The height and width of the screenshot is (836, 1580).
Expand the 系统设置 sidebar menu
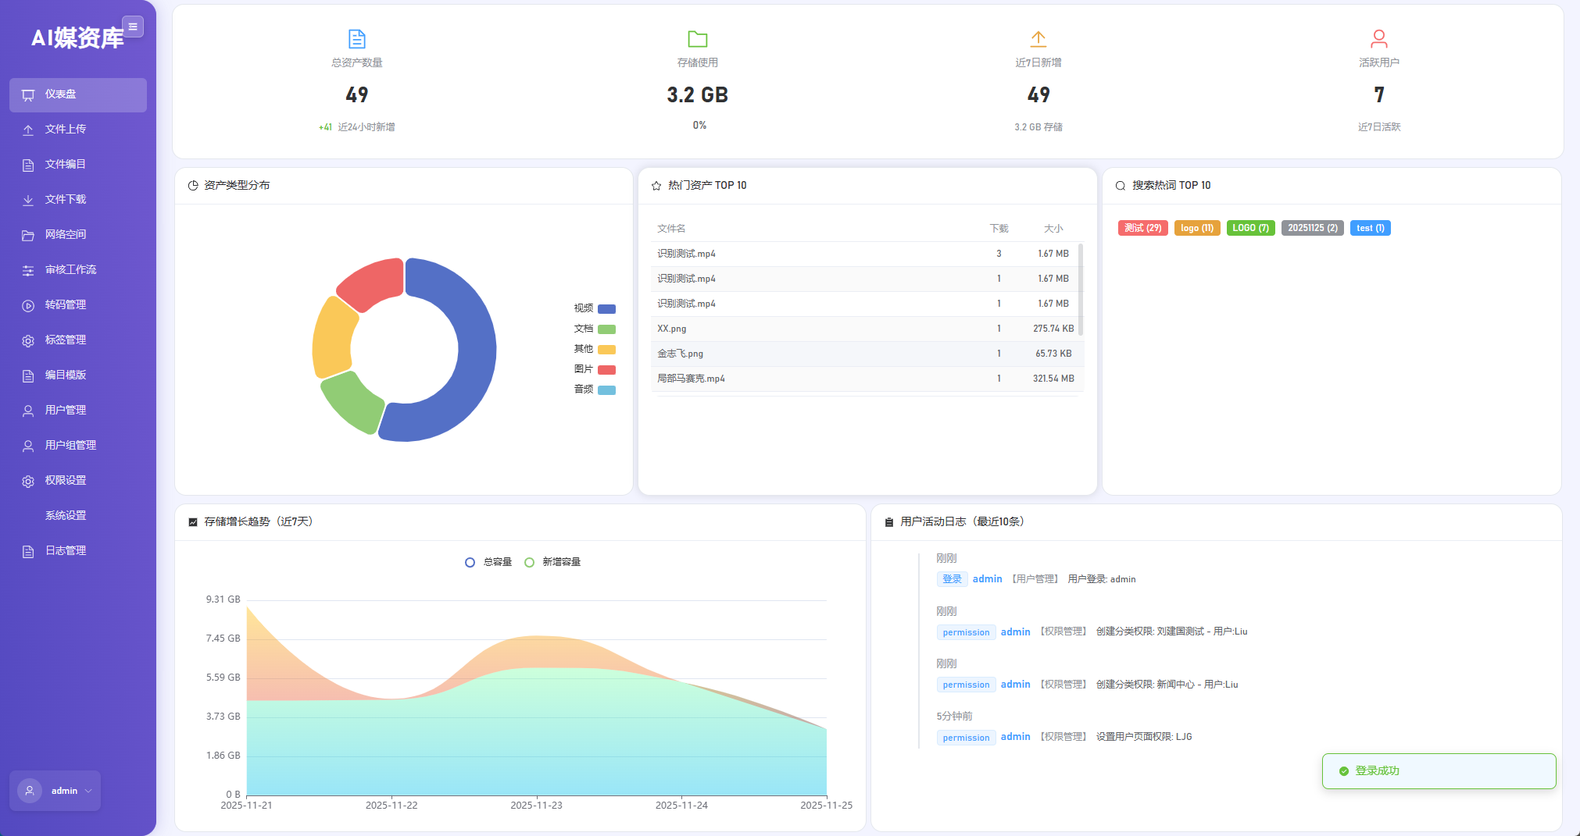pos(66,515)
